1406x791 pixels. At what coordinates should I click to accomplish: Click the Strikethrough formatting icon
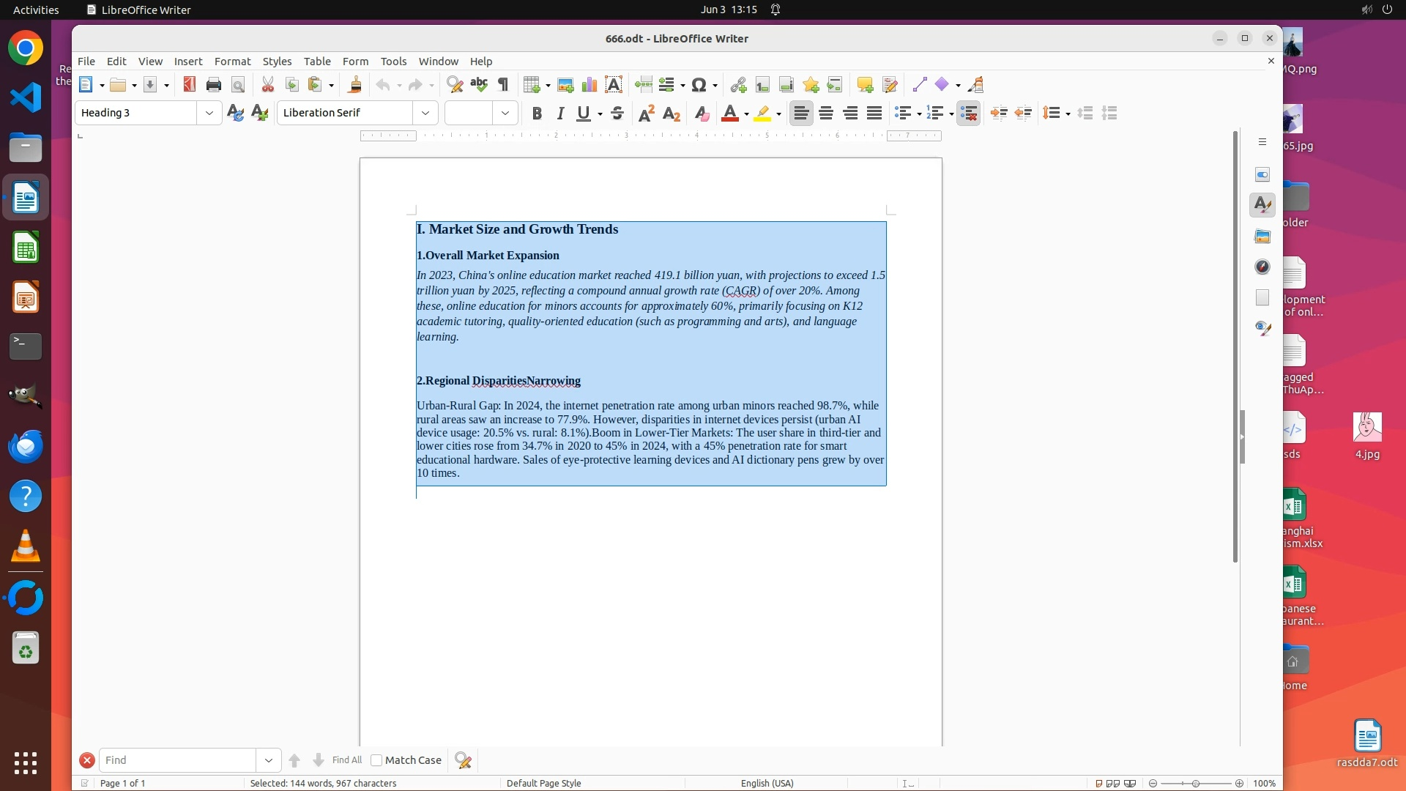pos(617,113)
